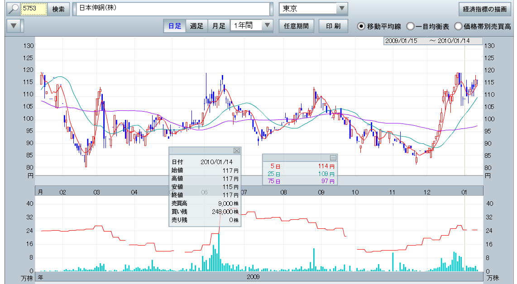Select the 一目均衡表 radio button
Image resolution: width=517 pixels, height=284 pixels.
coord(410,26)
